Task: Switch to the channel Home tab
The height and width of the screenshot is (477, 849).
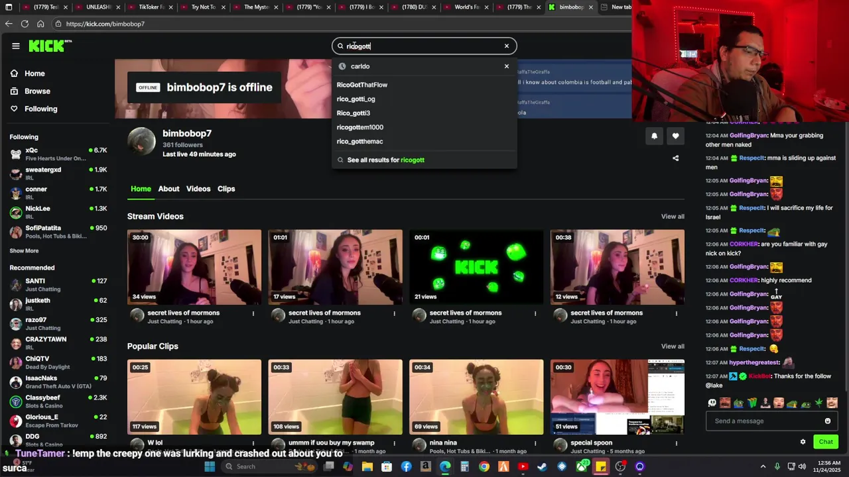Action: (141, 189)
